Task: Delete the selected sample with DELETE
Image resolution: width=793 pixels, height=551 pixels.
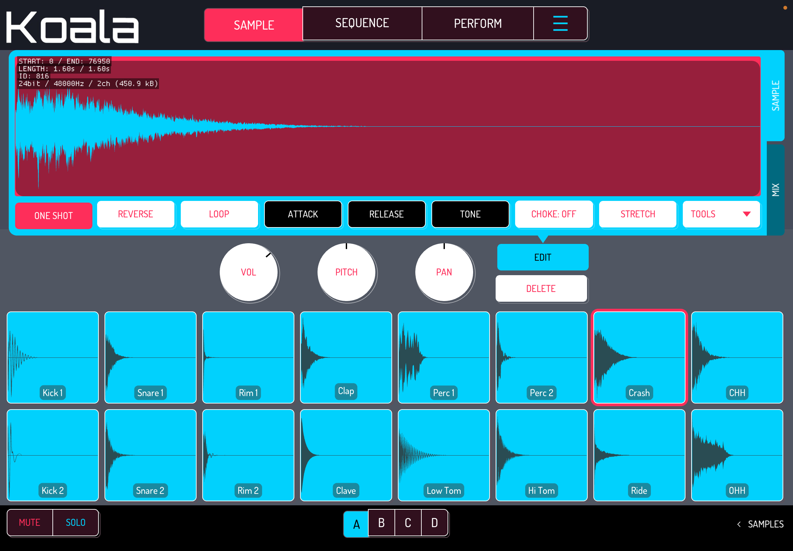Action: (541, 288)
